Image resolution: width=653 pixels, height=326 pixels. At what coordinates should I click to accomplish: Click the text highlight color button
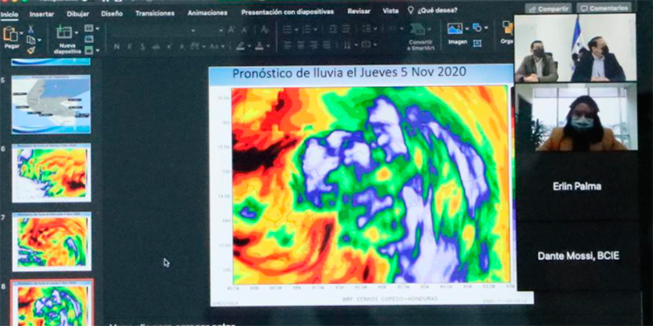(240, 45)
